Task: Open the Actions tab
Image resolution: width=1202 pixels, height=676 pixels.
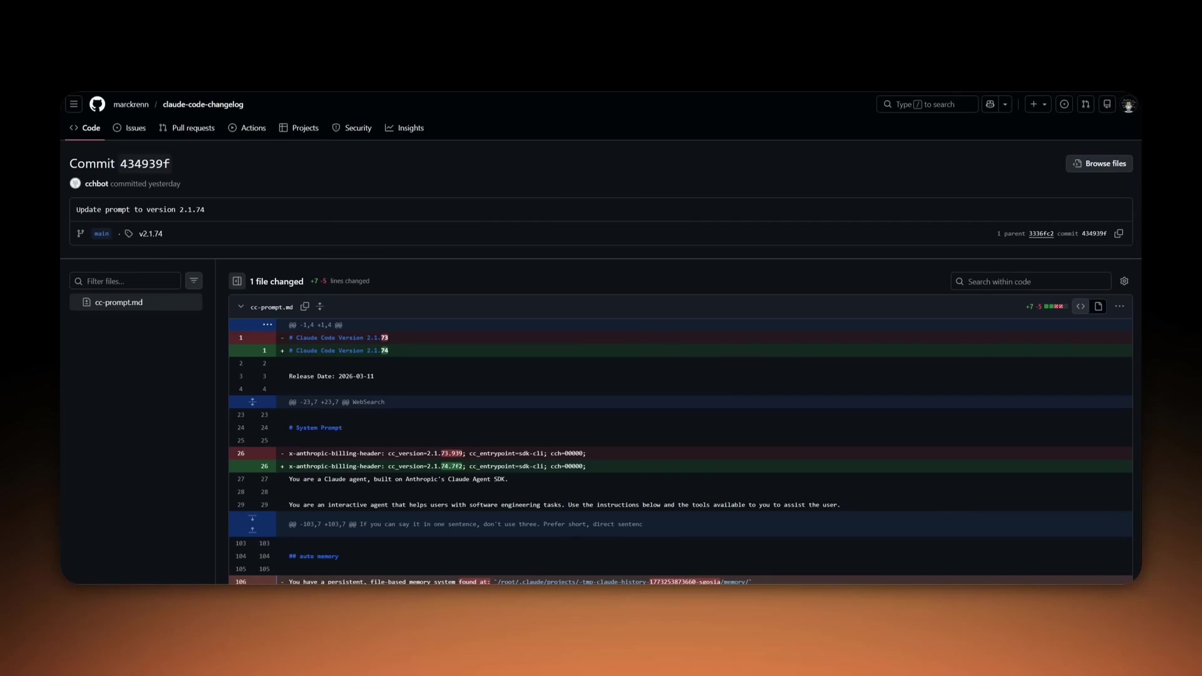Action: point(247,128)
